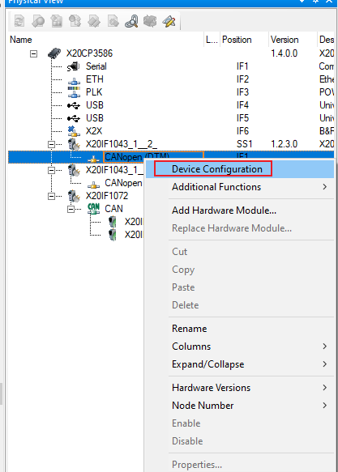Collapse the X20IF1072 node
This screenshot has height=472, width=338.
[x=52, y=196]
